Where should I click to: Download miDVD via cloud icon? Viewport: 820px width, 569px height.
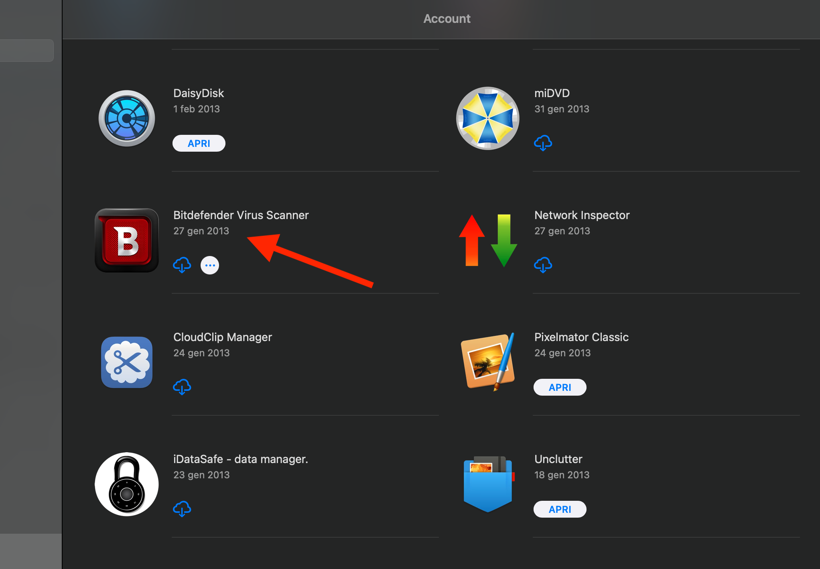(x=543, y=143)
